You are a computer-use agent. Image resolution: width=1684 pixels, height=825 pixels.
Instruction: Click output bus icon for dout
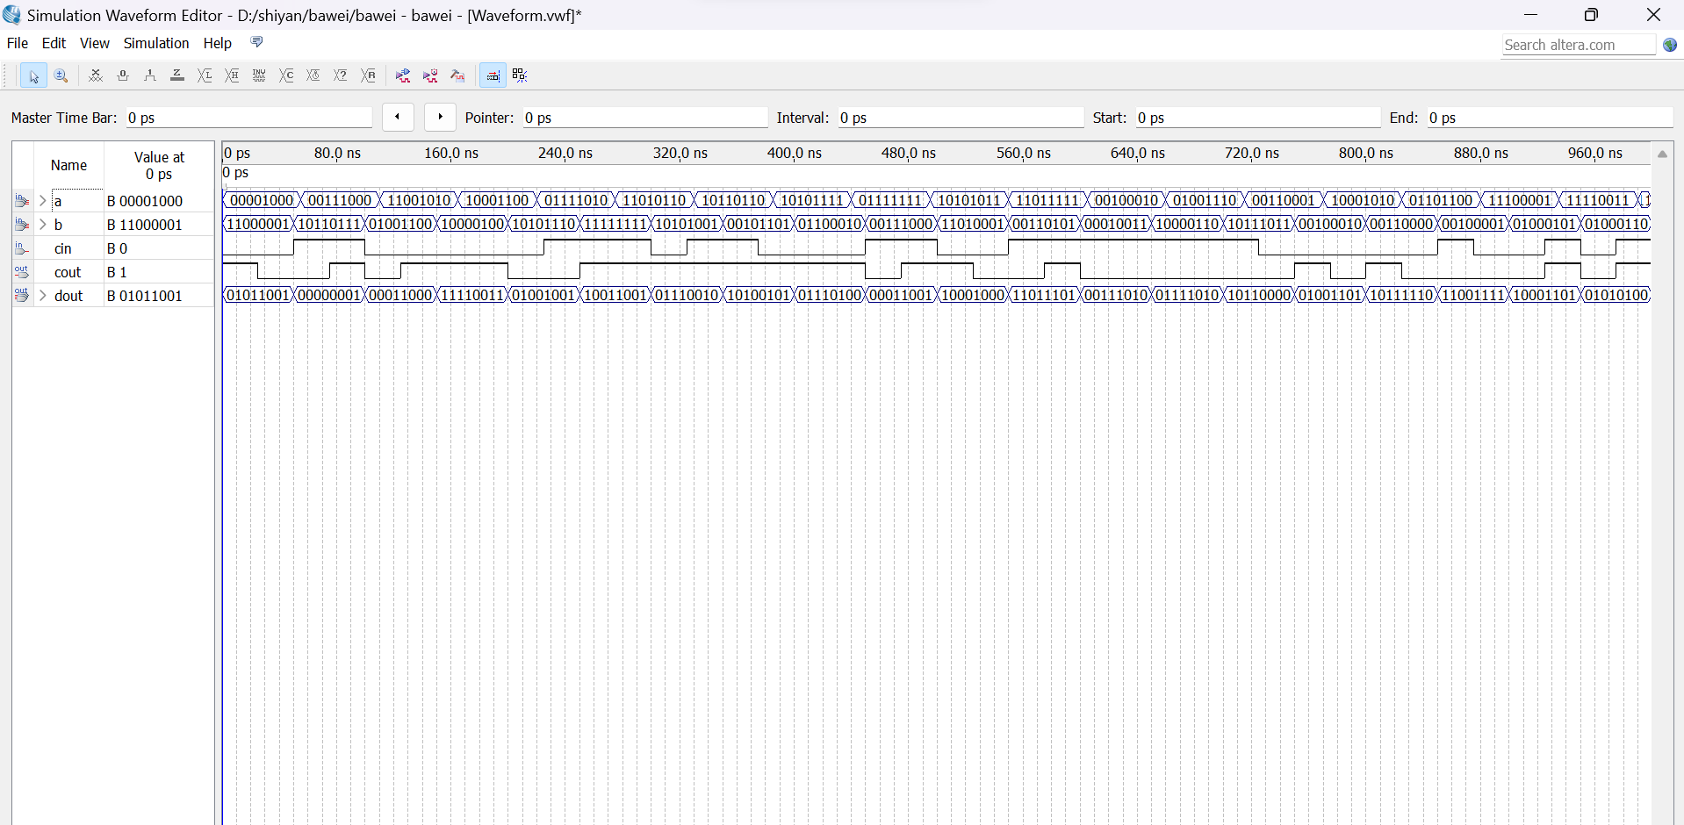[22, 296]
